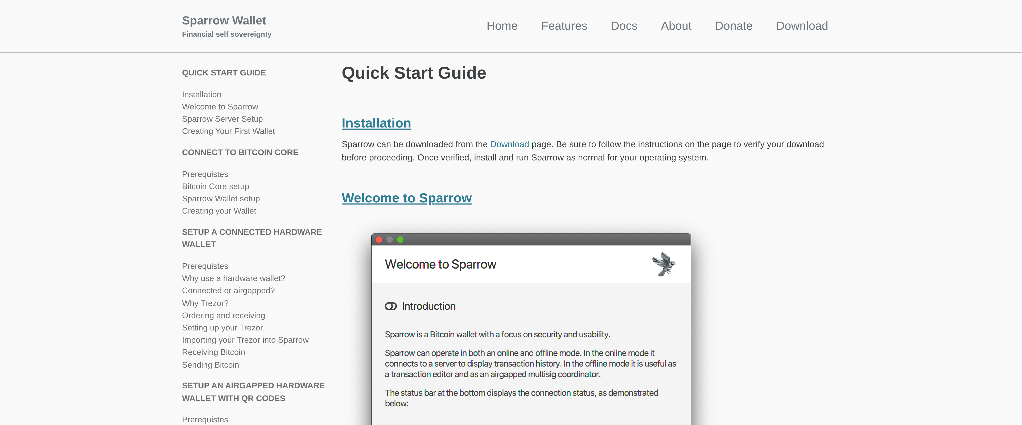Click the Welcome to Sparrow window screenshot
Viewport: 1022px width, 425px height.
[x=531, y=329]
